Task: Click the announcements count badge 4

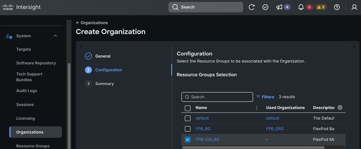Action: [x=287, y=7]
